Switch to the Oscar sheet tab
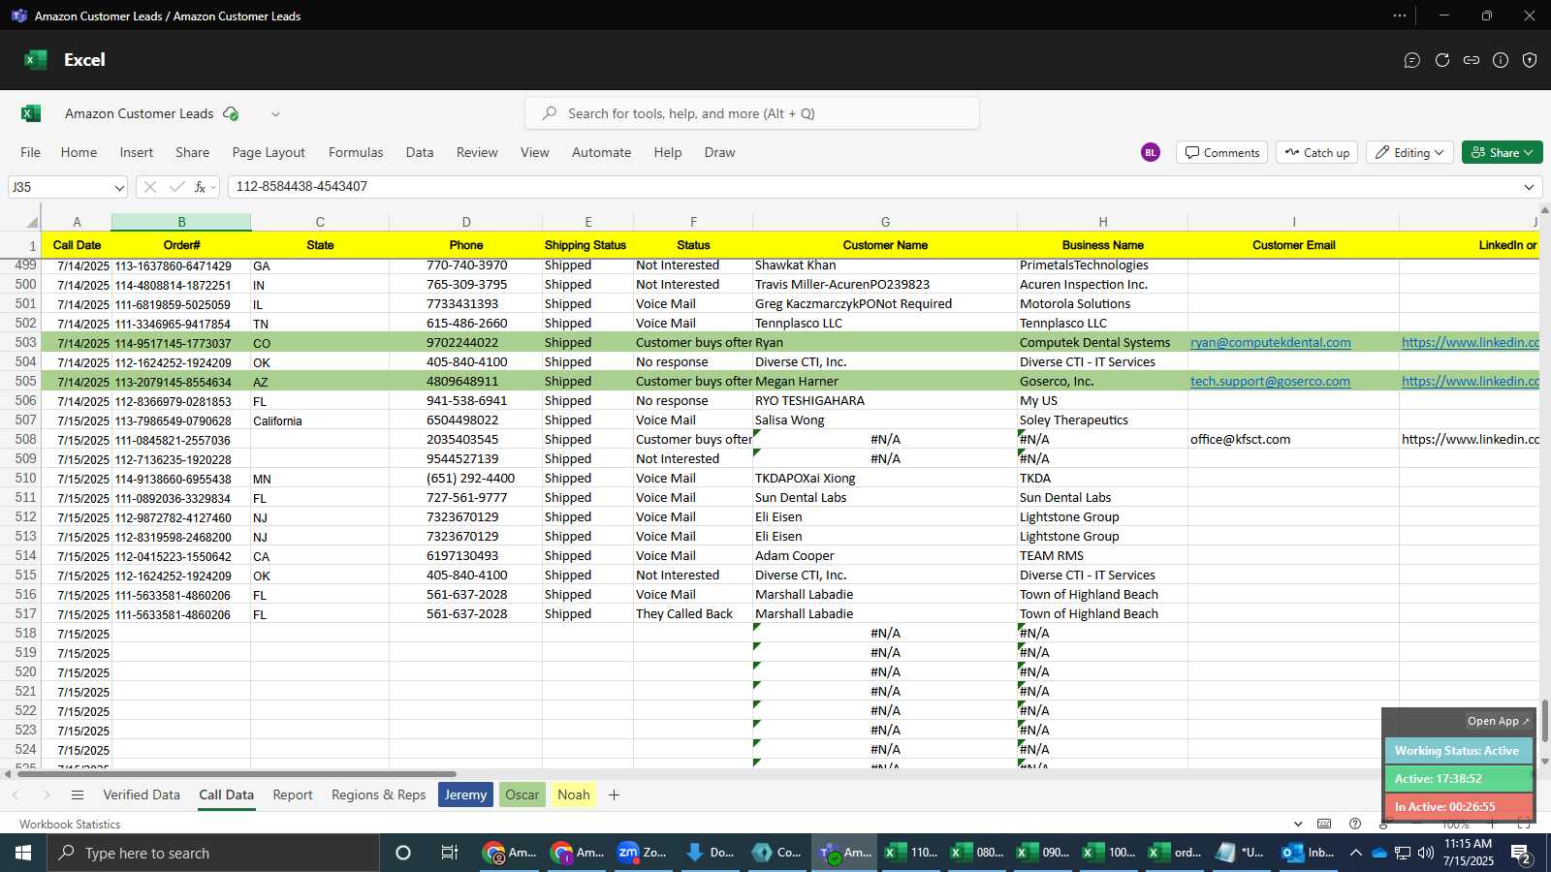Viewport: 1551px width, 872px height. pos(522,794)
